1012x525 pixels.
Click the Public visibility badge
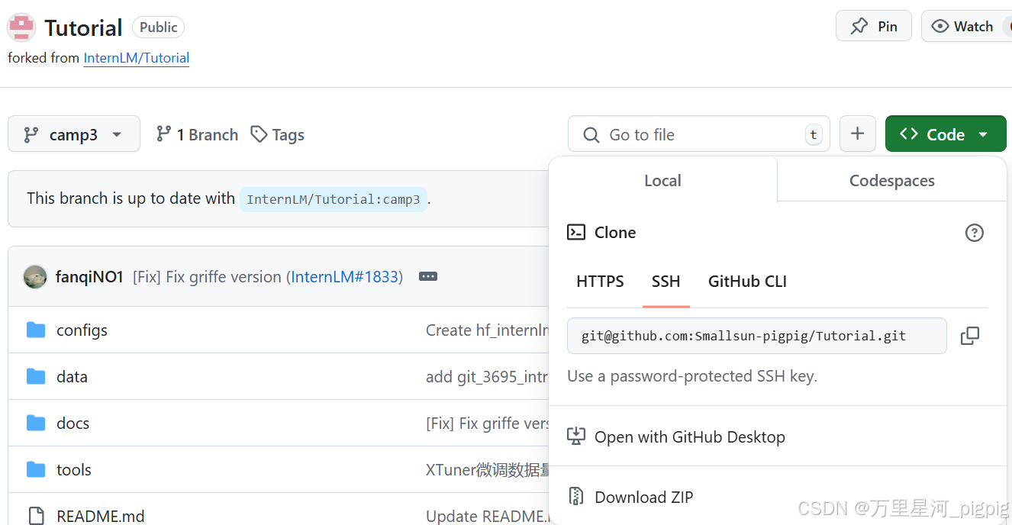point(158,27)
